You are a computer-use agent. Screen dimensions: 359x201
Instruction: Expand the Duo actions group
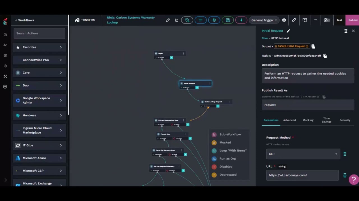tap(39, 85)
